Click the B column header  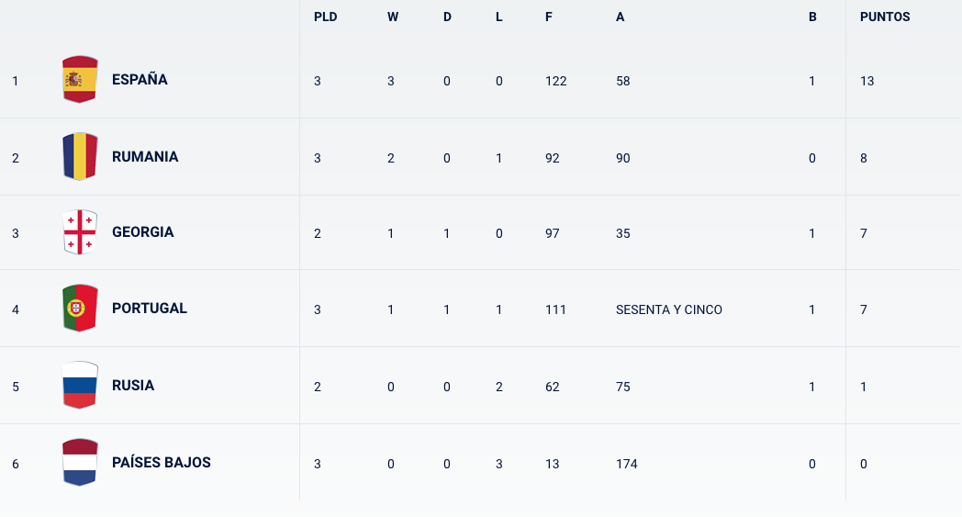tap(812, 17)
